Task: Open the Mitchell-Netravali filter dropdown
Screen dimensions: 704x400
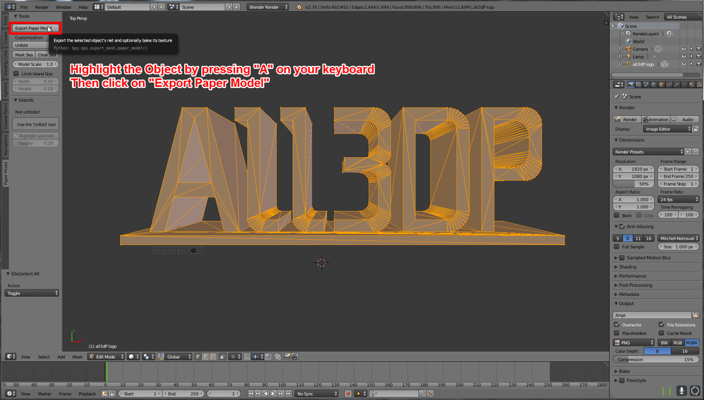Action: (678, 238)
